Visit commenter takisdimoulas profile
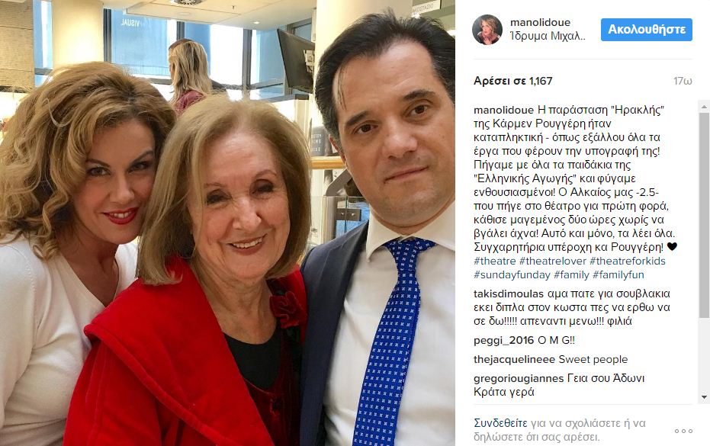Screen dimensions: 710x446 (509, 294)
